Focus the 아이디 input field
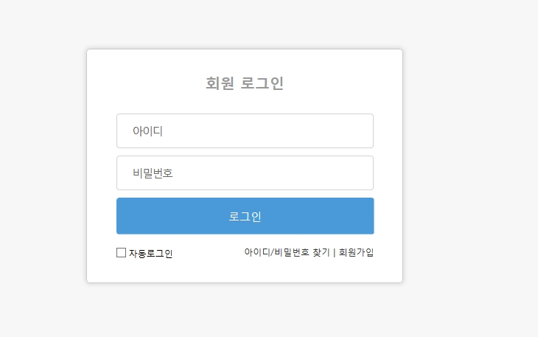Screen dimensions: 538x337 click(245, 131)
